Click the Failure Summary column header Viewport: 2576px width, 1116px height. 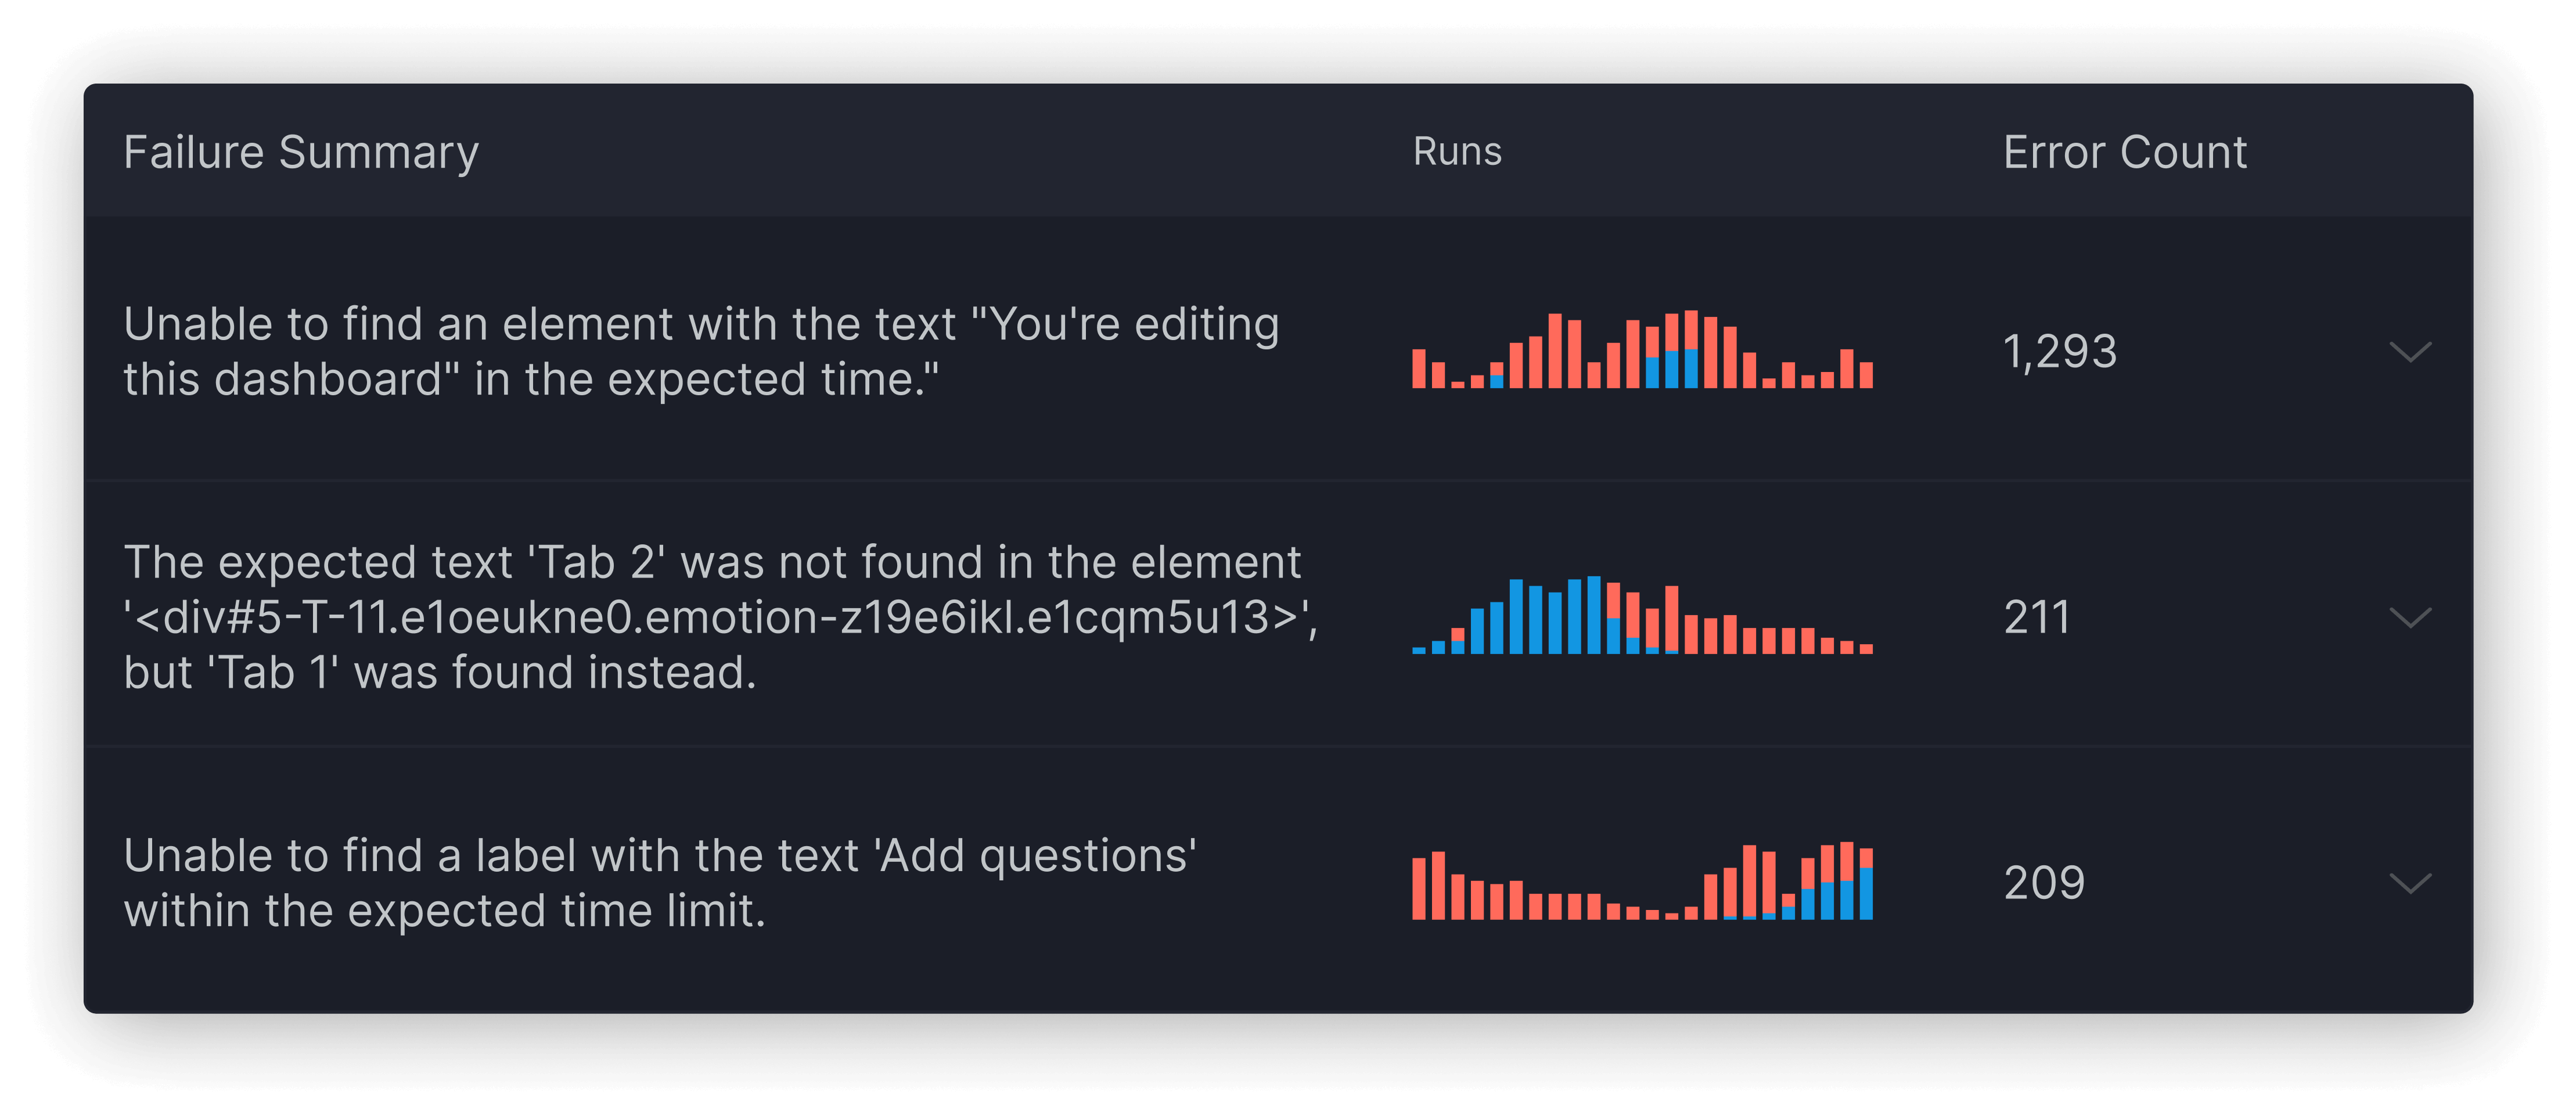pyautogui.click(x=301, y=152)
